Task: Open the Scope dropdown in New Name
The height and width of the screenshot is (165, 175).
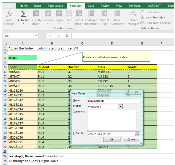Action: coord(121,106)
